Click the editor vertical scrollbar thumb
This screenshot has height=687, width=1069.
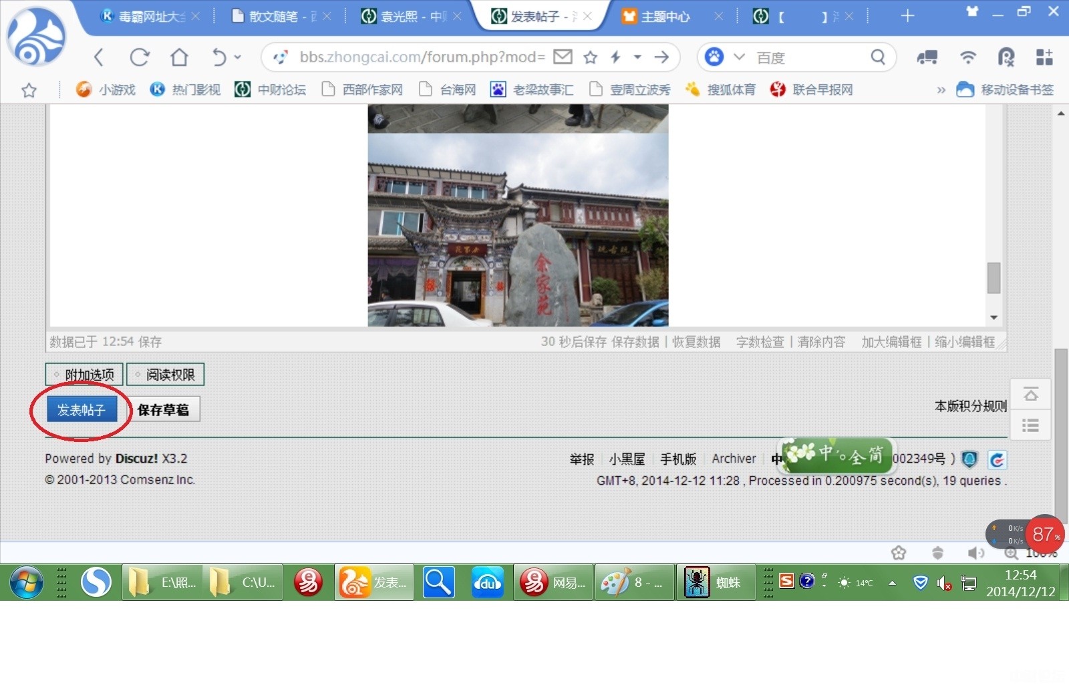994,278
